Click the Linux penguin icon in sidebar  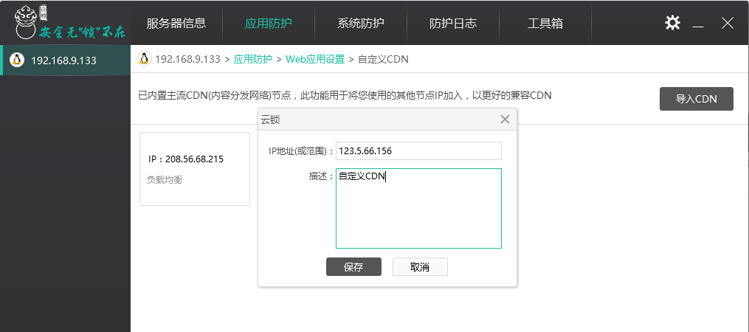(x=17, y=60)
